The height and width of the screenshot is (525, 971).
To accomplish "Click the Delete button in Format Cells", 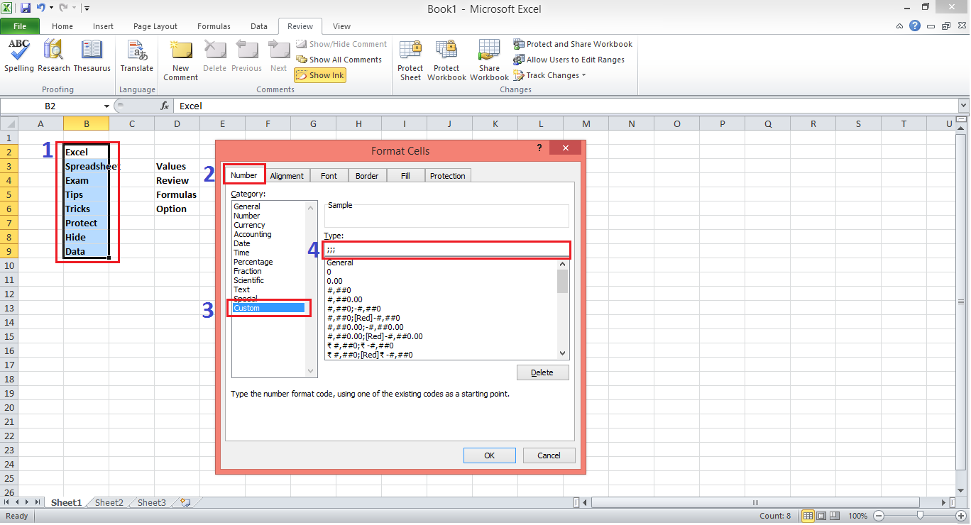I will tap(542, 372).
